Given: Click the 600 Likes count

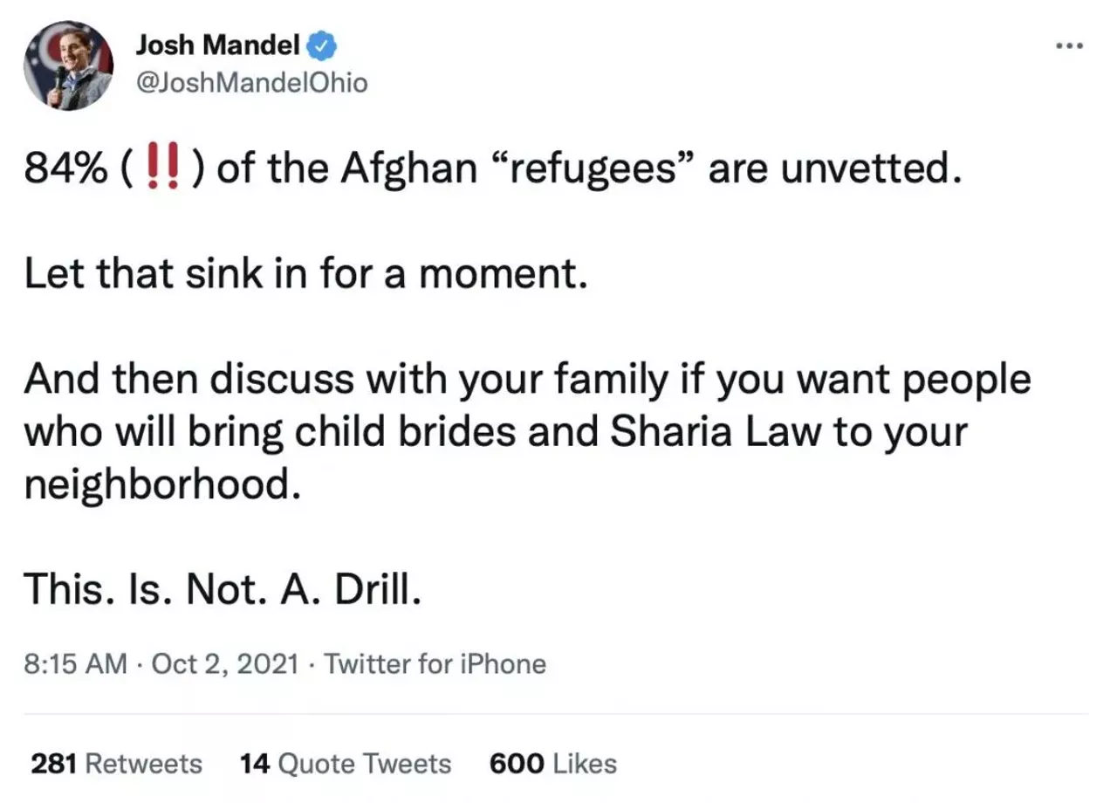Looking at the screenshot, I should 554,763.
